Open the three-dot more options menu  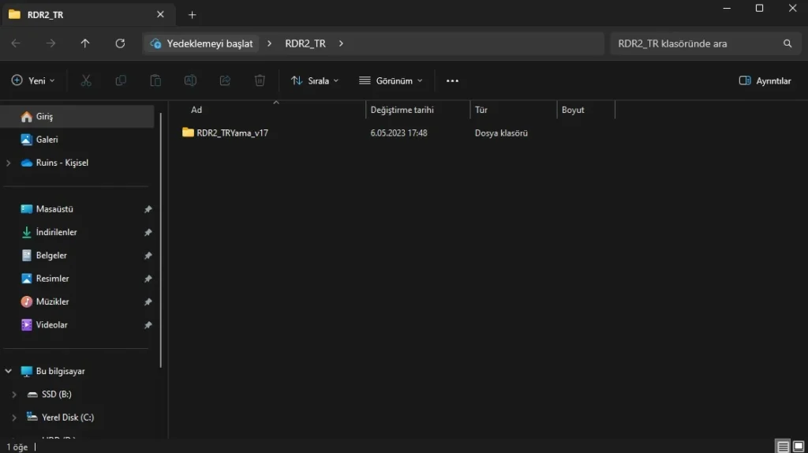pos(452,81)
